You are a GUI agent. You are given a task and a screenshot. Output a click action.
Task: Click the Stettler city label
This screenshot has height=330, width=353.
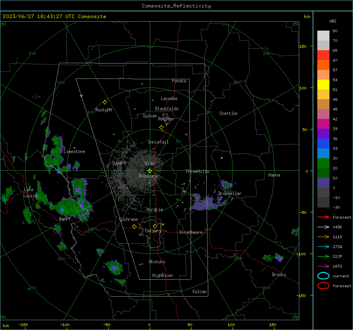229,113
